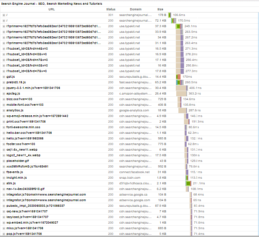Viewport: 259px width, 237px height.
Task: Expand the subset fvd=n4 typekit row
Action: [3, 49]
